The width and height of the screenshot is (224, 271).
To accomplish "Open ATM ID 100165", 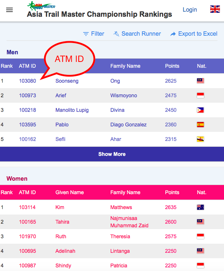I will [27, 222].
